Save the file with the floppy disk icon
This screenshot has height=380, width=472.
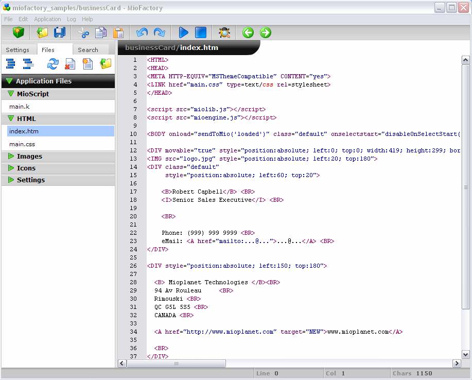click(60, 32)
